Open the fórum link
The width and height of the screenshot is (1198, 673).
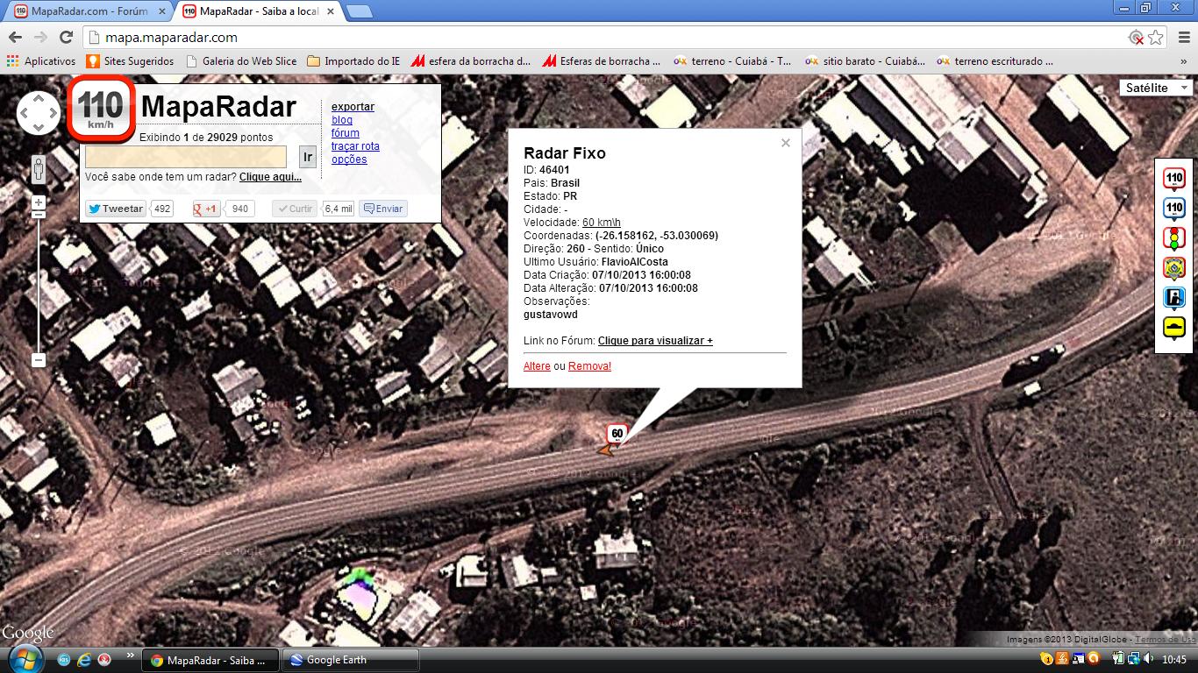pyautogui.click(x=346, y=133)
